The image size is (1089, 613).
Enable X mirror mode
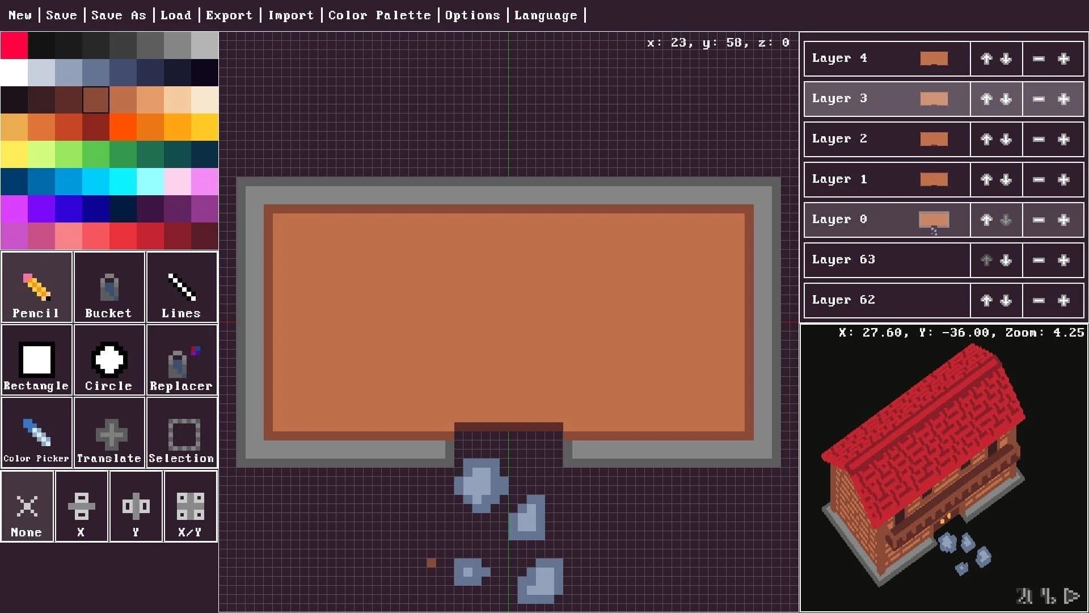tap(81, 506)
